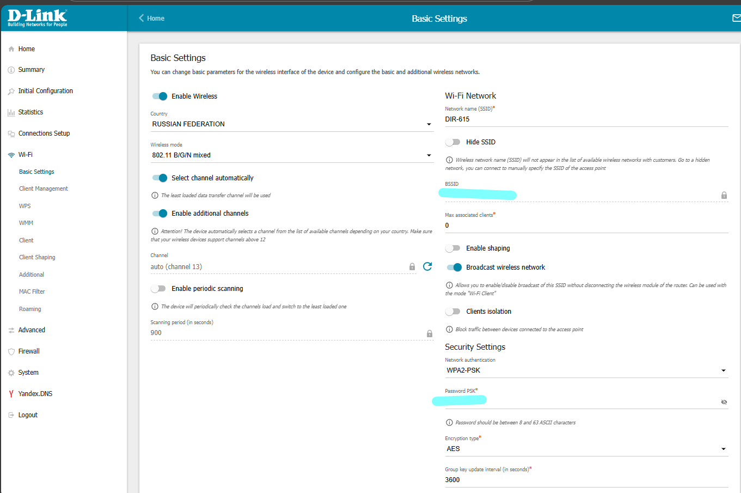Open MAC Filter in Wi-Fi submenu
This screenshot has width=741, height=493.
(x=32, y=291)
